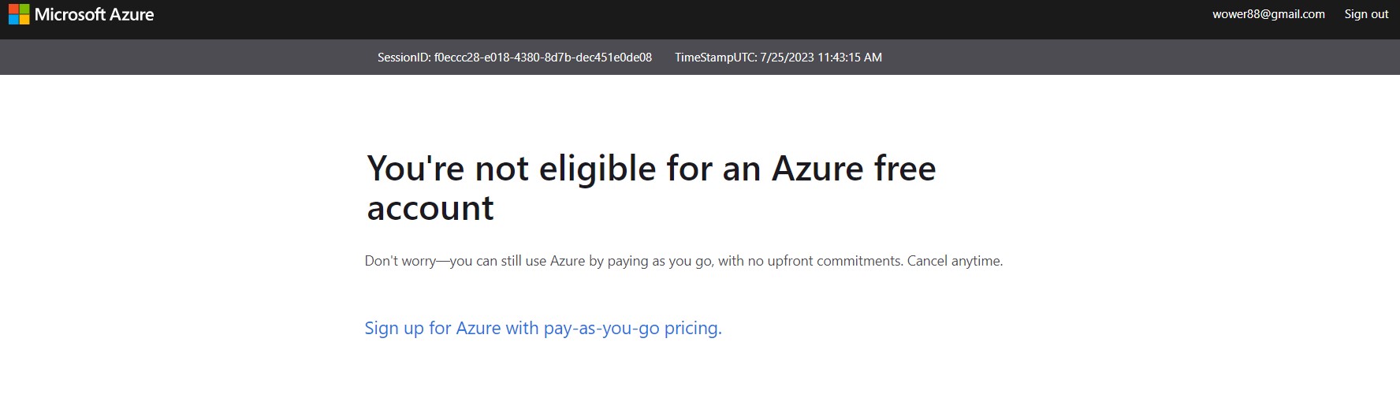Click the Microsoft Azure wordmark text
The width and height of the screenshot is (1400, 398).
(95, 14)
